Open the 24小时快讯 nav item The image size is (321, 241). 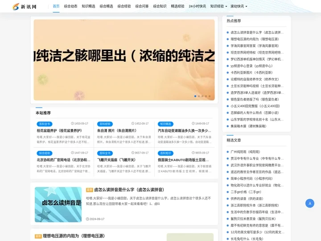click(197, 6)
